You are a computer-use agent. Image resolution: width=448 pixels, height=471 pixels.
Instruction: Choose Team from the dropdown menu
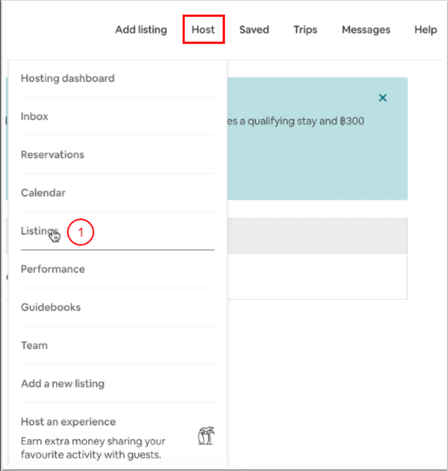pyautogui.click(x=34, y=345)
